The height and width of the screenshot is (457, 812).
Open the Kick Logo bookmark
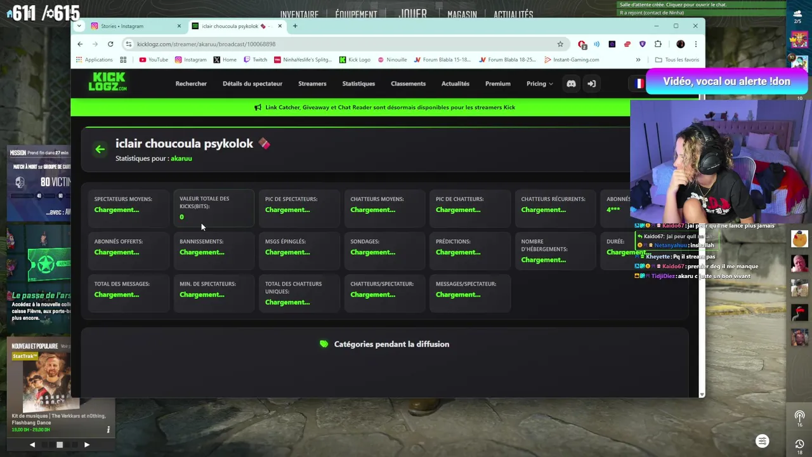point(355,60)
